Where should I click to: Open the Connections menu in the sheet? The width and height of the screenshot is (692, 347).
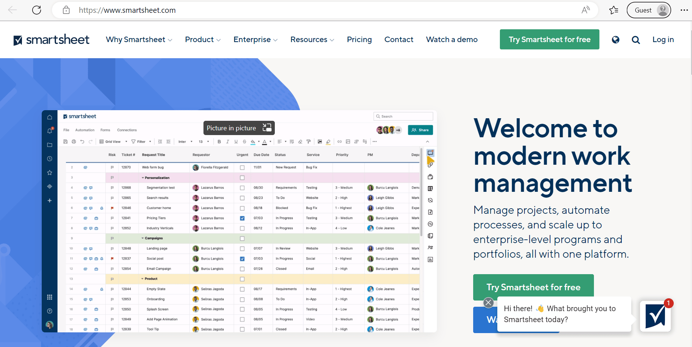[127, 130]
